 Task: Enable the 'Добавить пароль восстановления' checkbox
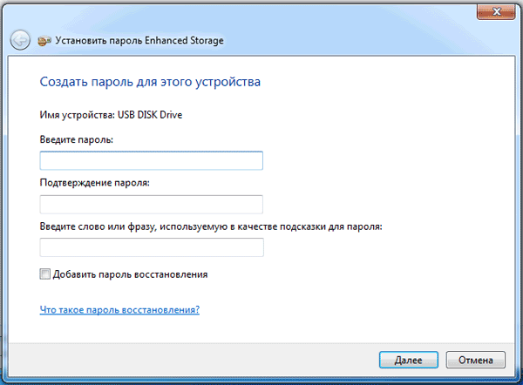(x=45, y=274)
